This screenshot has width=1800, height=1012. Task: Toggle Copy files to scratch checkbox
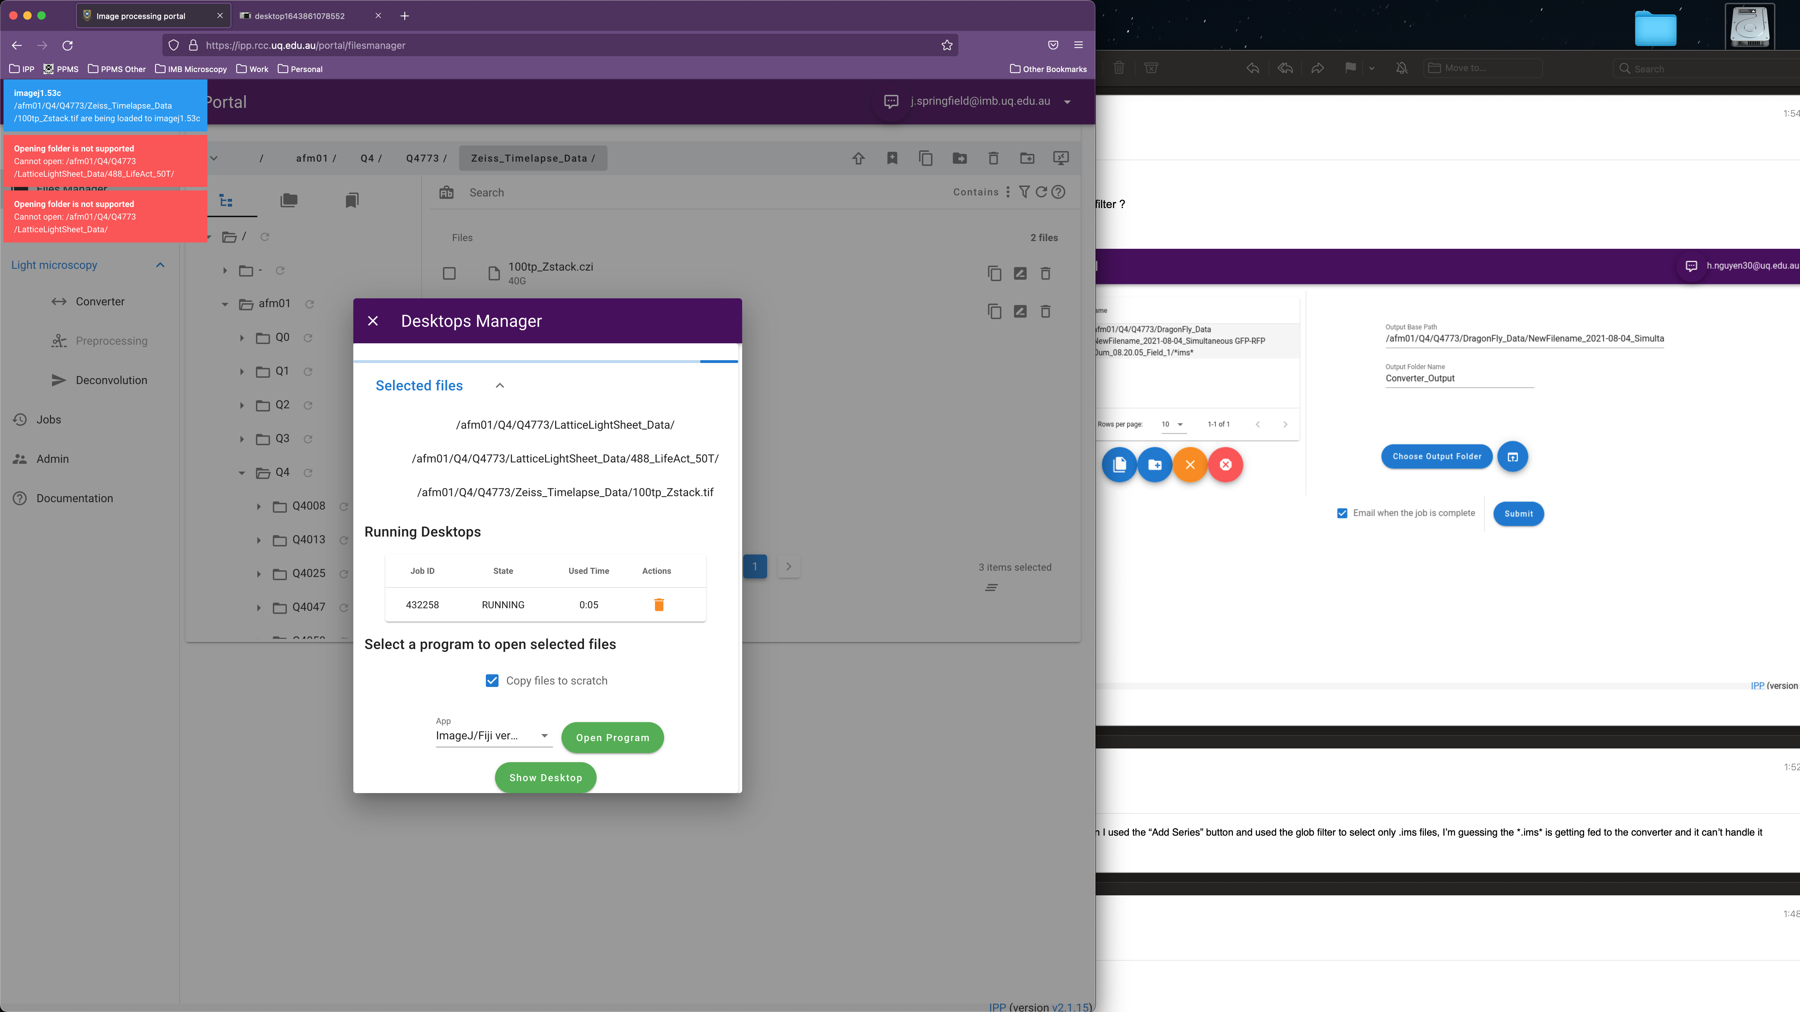492,681
